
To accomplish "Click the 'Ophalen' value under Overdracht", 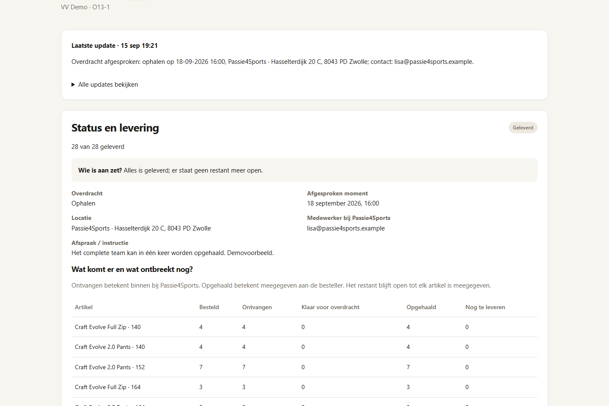I will tap(83, 203).
